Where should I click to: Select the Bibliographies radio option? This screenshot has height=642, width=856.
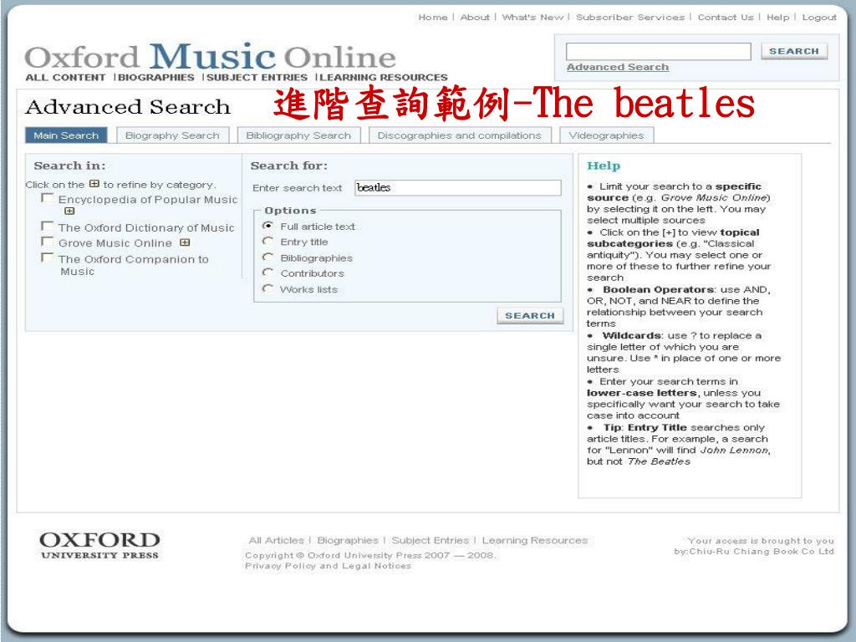click(267, 257)
